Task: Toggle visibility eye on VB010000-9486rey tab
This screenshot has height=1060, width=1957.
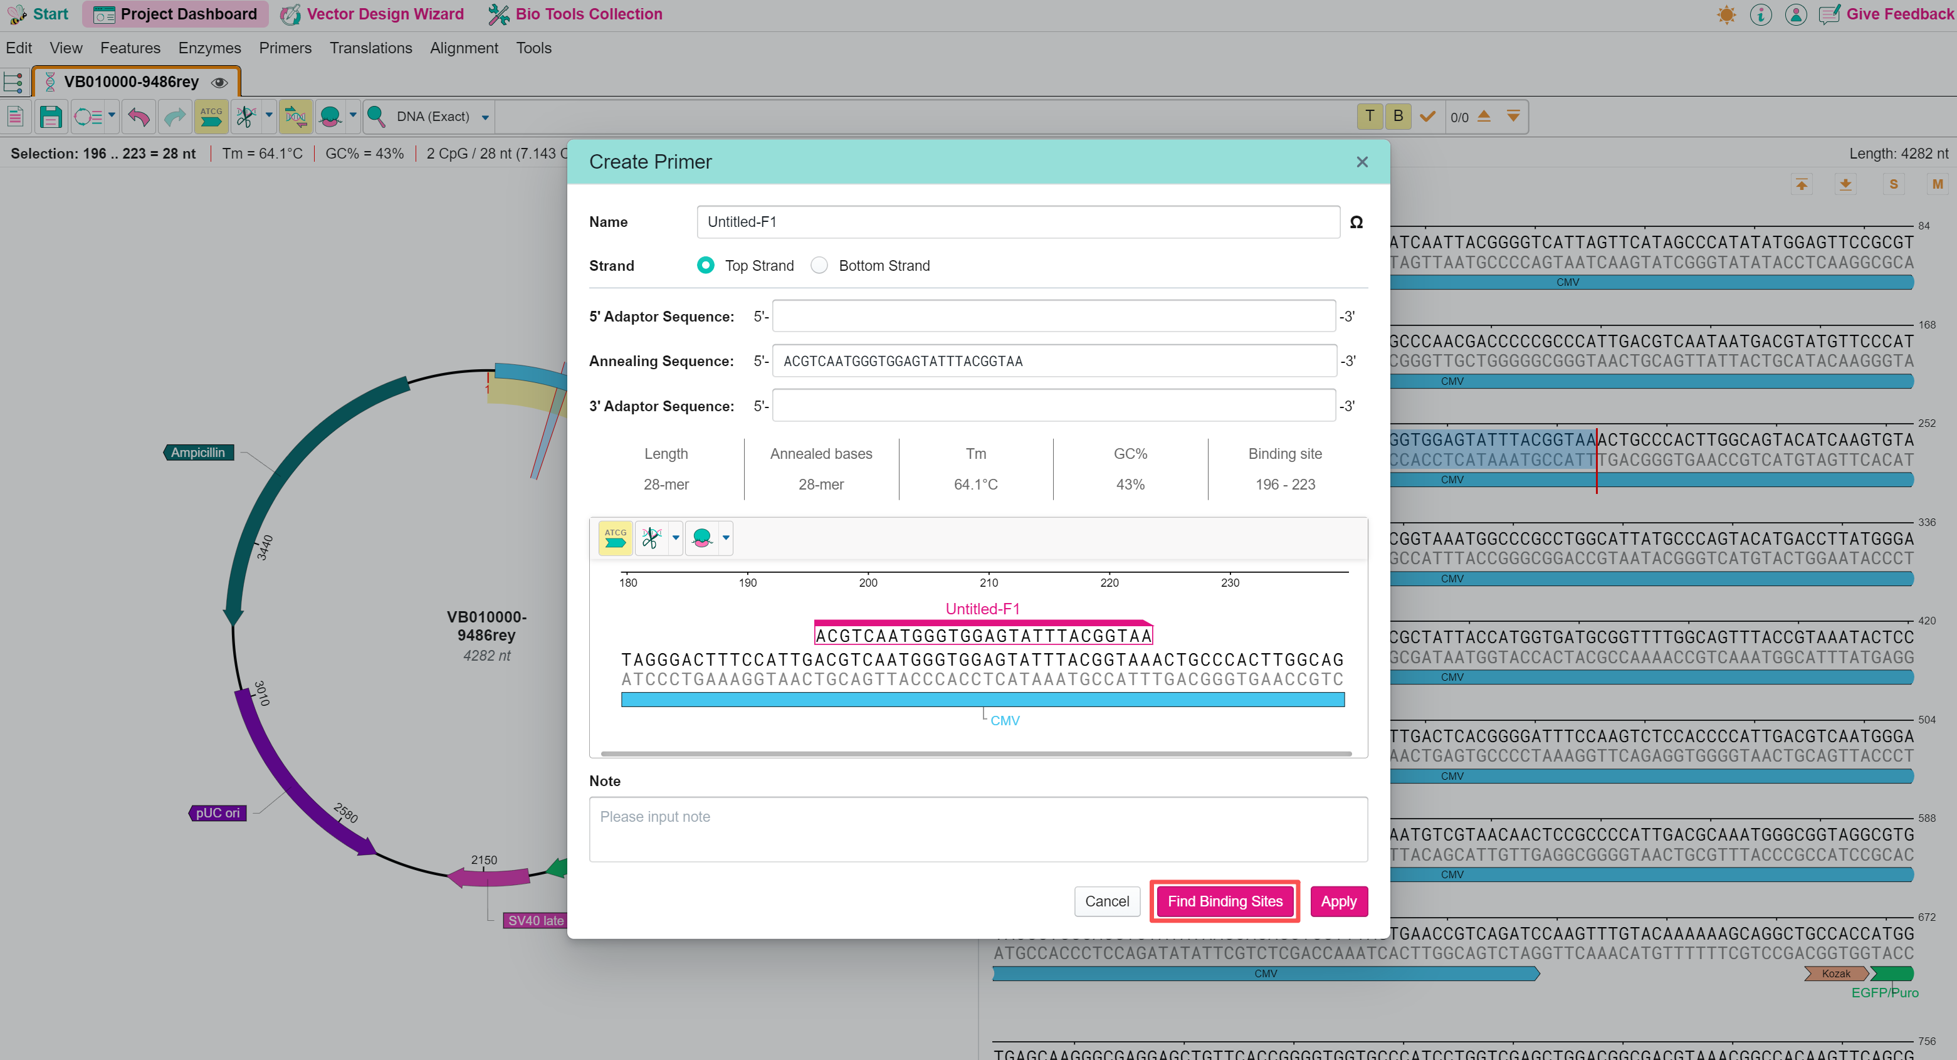Action: pos(219,82)
